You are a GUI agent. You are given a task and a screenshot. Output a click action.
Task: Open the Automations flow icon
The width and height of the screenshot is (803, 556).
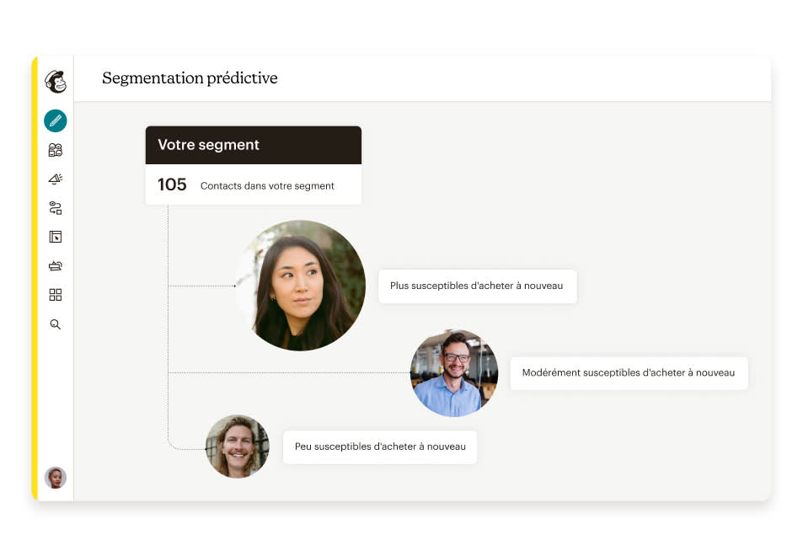[56, 208]
